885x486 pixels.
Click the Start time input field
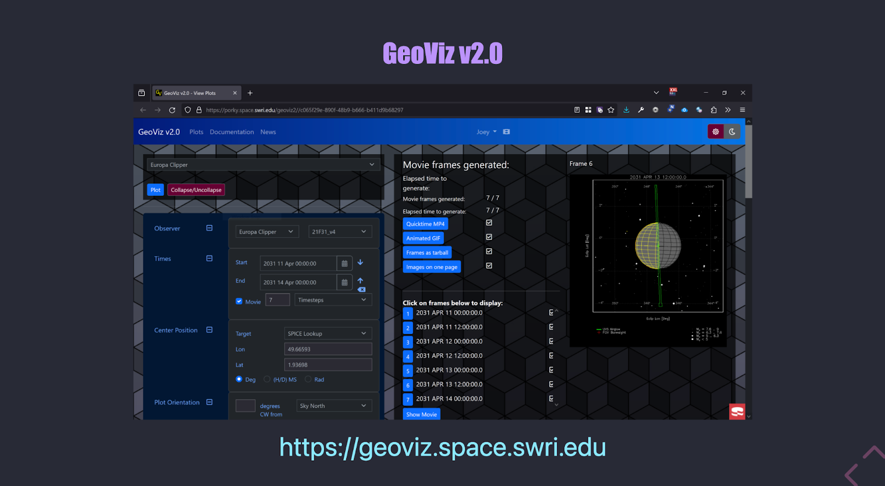pyautogui.click(x=298, y=264)
